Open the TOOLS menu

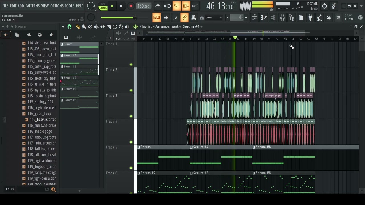click(x=70, y=6)
